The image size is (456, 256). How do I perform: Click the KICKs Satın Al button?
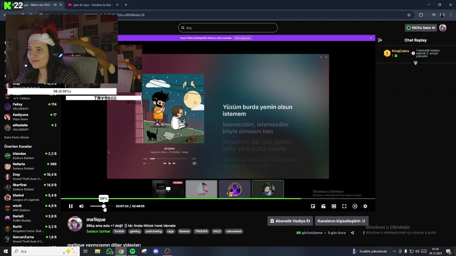(x=421, y=28)
